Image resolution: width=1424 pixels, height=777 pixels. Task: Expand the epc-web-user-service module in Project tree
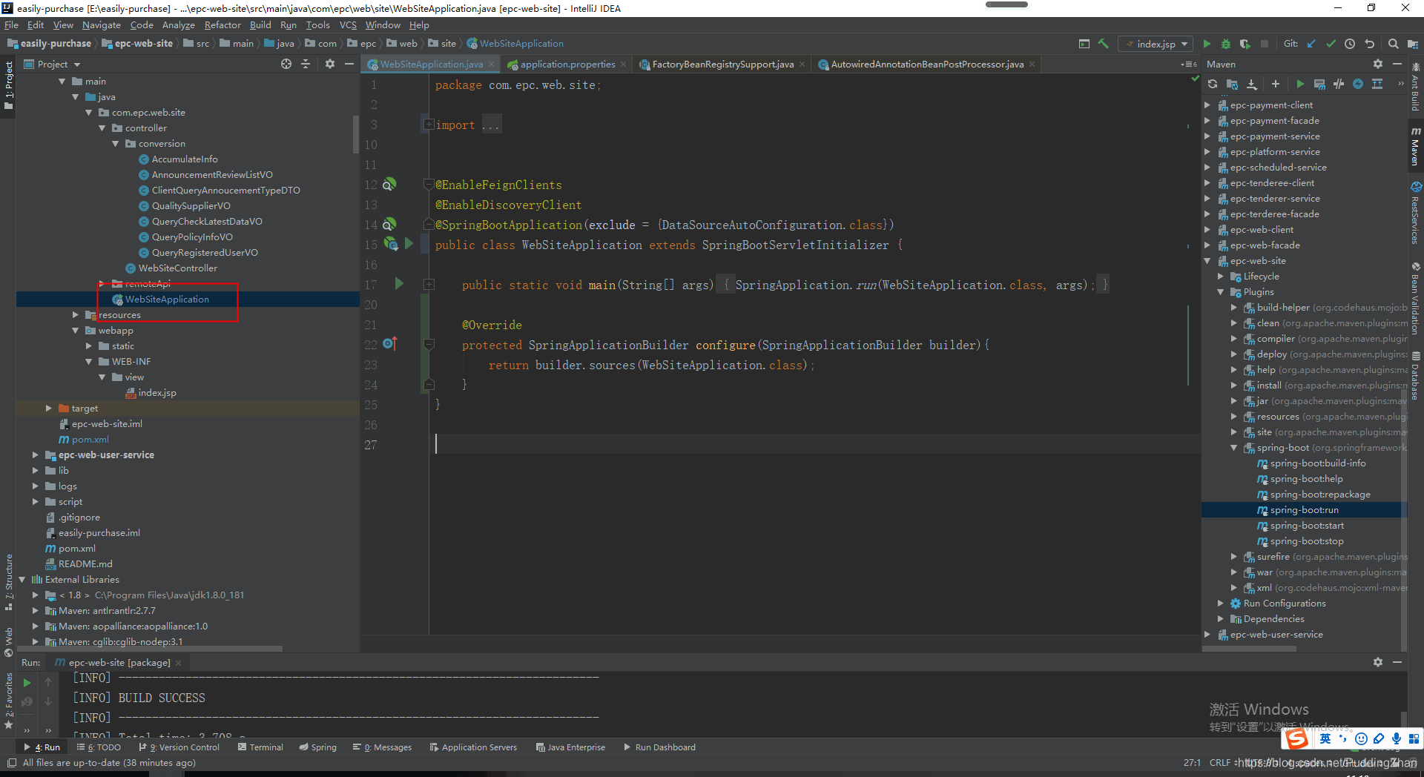tap(36, 455)
